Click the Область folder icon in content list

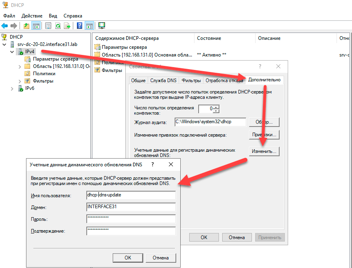point(97,54)
